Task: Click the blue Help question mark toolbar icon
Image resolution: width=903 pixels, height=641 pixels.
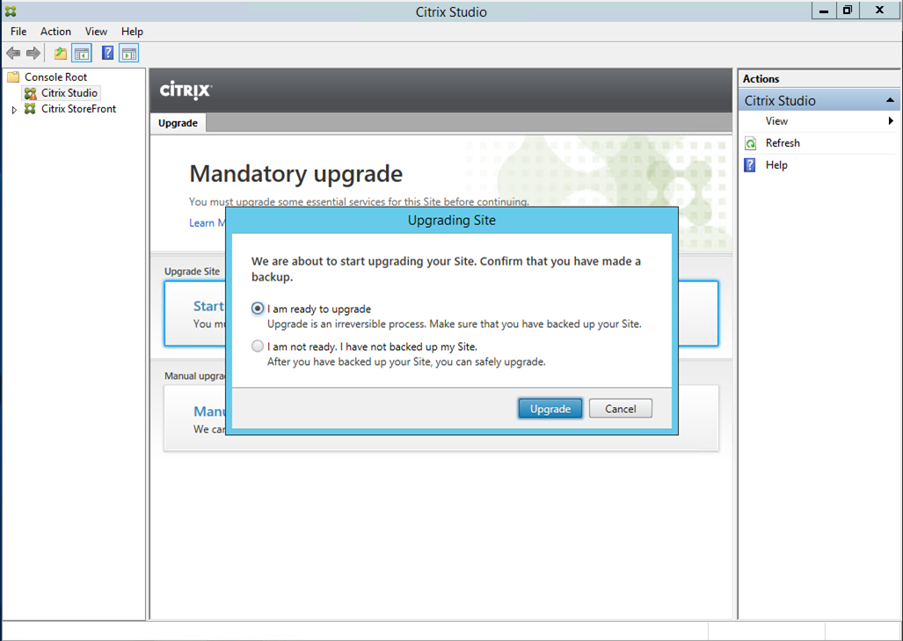Action: point(107,54)
